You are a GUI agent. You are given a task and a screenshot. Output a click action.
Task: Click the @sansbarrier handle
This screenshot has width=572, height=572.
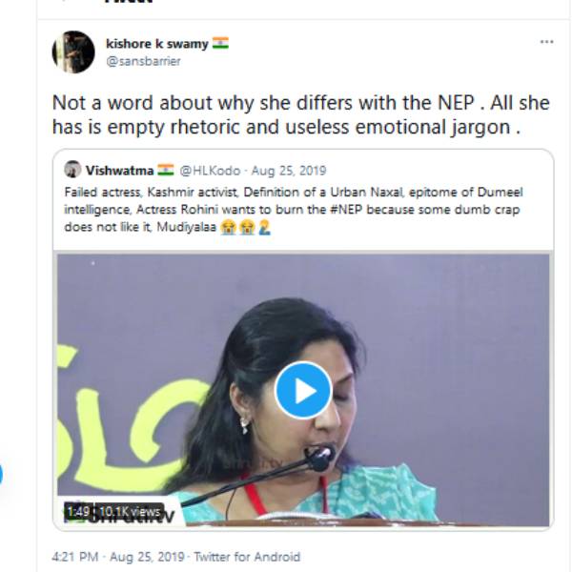(x=143, y=61)
